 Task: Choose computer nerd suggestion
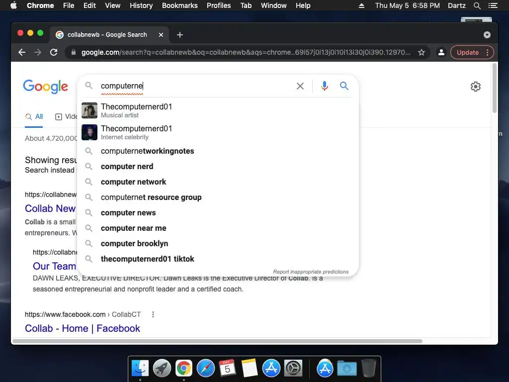218,166
